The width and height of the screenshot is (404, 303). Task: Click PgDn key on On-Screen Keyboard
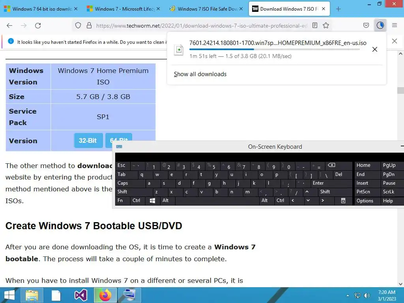392,174
